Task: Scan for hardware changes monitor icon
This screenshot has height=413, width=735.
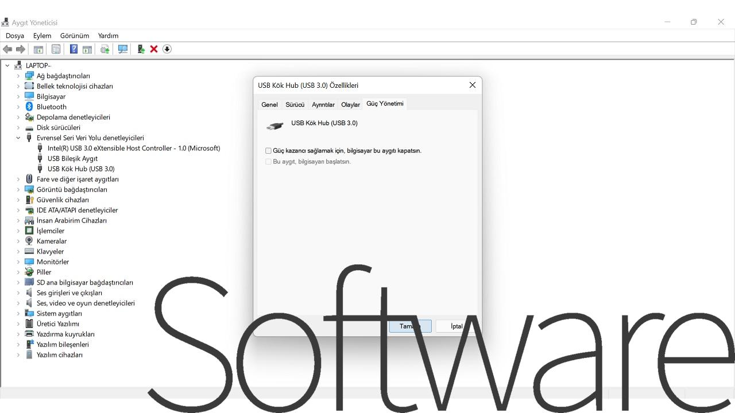Action: coord(122,49)
